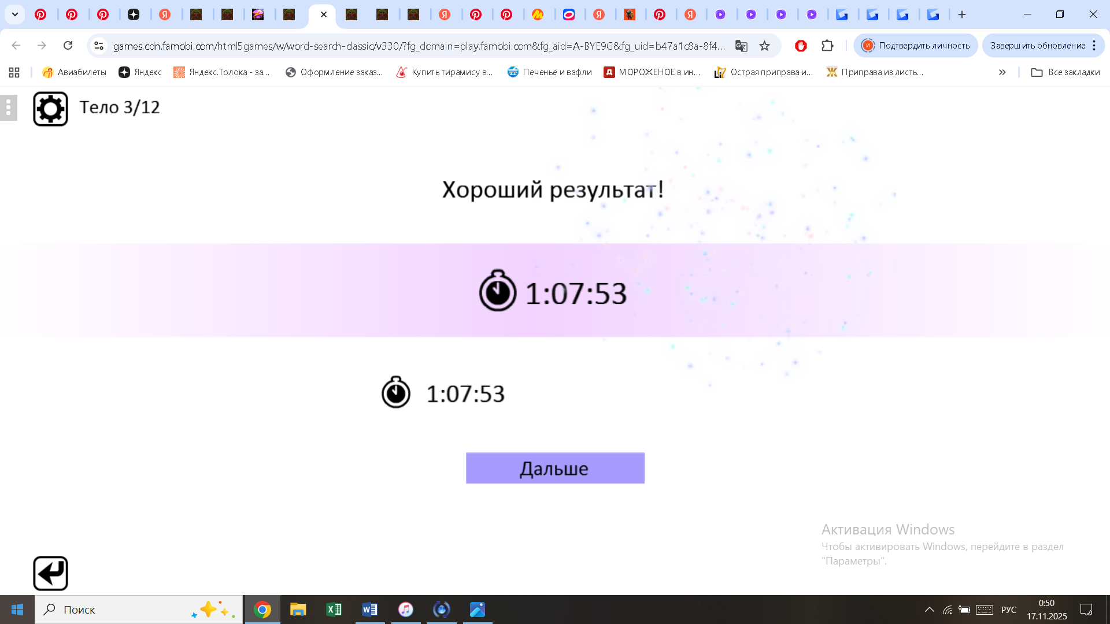Open the Chrome extensions puzzle icon
The height and width of the screenshot is (624, 1110).
828,46
